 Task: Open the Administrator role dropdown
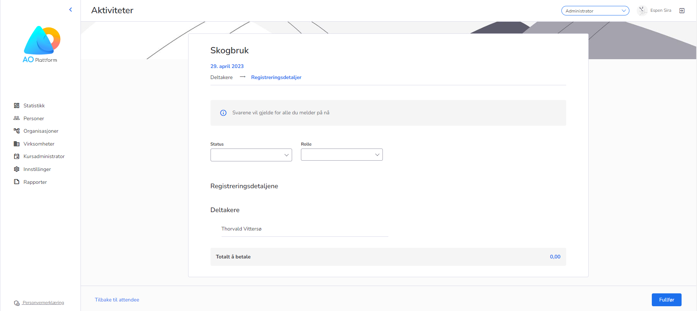tap(595, 11)
